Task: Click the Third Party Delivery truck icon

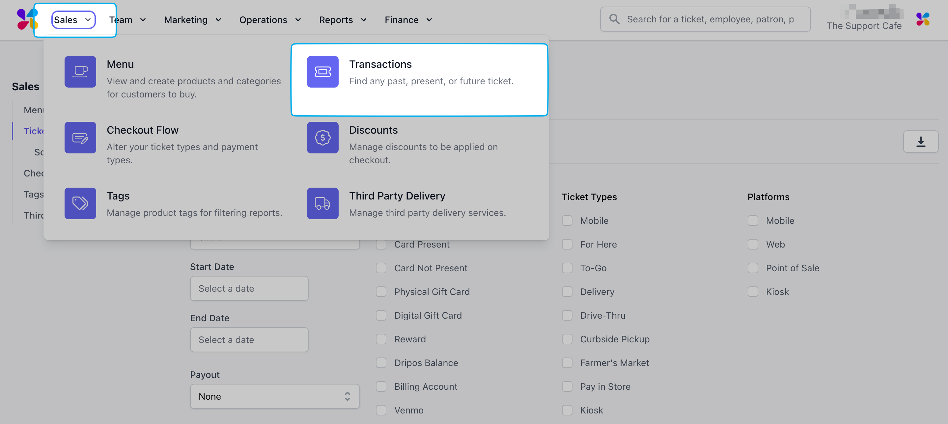Action: tap(322, 203)
